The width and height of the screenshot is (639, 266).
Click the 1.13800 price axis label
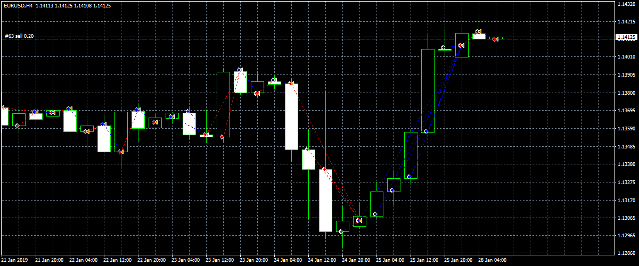(x=626, y=93)
